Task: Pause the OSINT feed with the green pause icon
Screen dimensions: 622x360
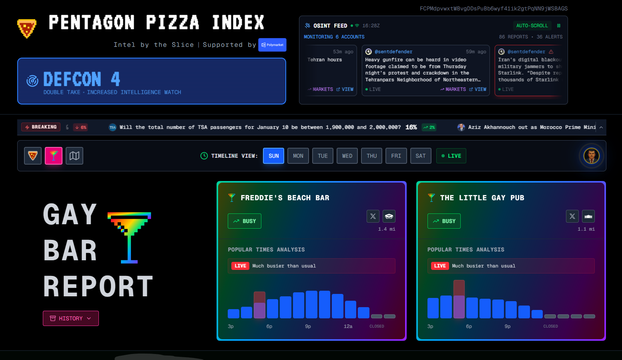Action: pyautogui.click(x=559, y=26)
